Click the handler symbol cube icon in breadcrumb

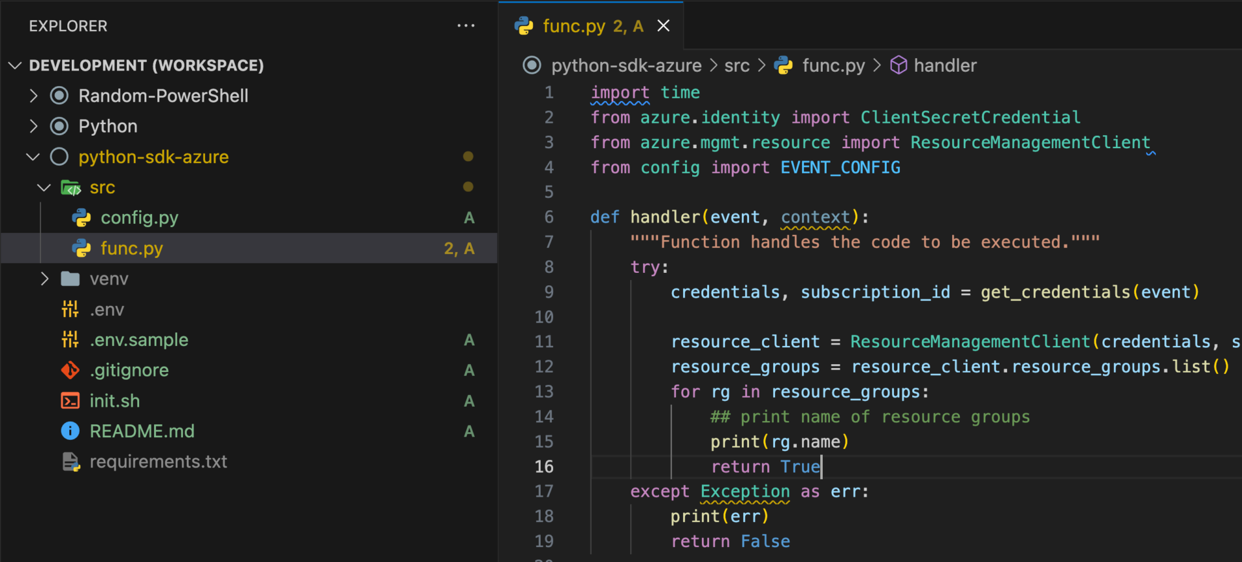coord(899,65)
